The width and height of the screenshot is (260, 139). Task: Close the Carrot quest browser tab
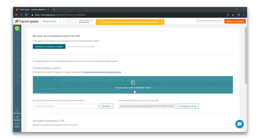(48, 10)
